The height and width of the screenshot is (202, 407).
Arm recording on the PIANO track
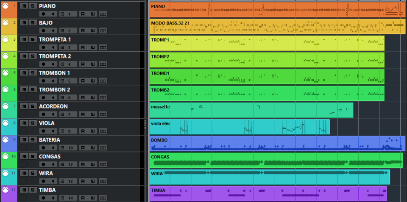pos(43,14)
